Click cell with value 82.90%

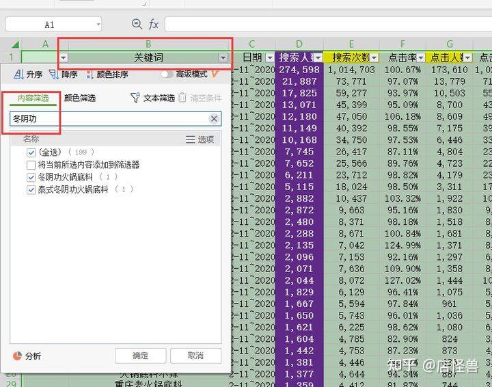pyautogui.click(x=402, y=339)
